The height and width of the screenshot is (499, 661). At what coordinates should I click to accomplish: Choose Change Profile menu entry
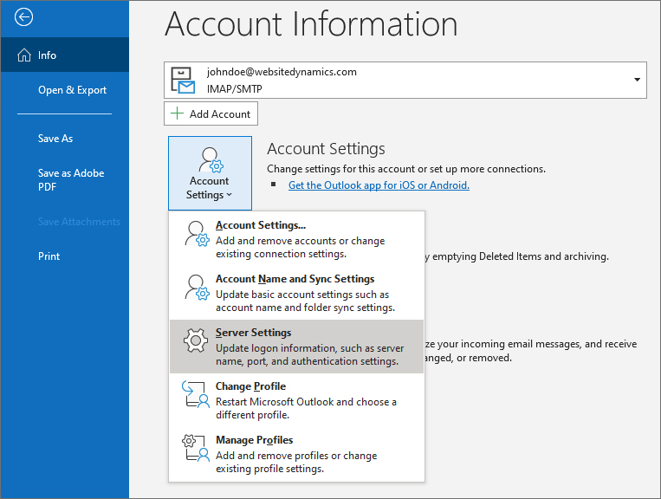pyautogui.click(x=296, y=400)
